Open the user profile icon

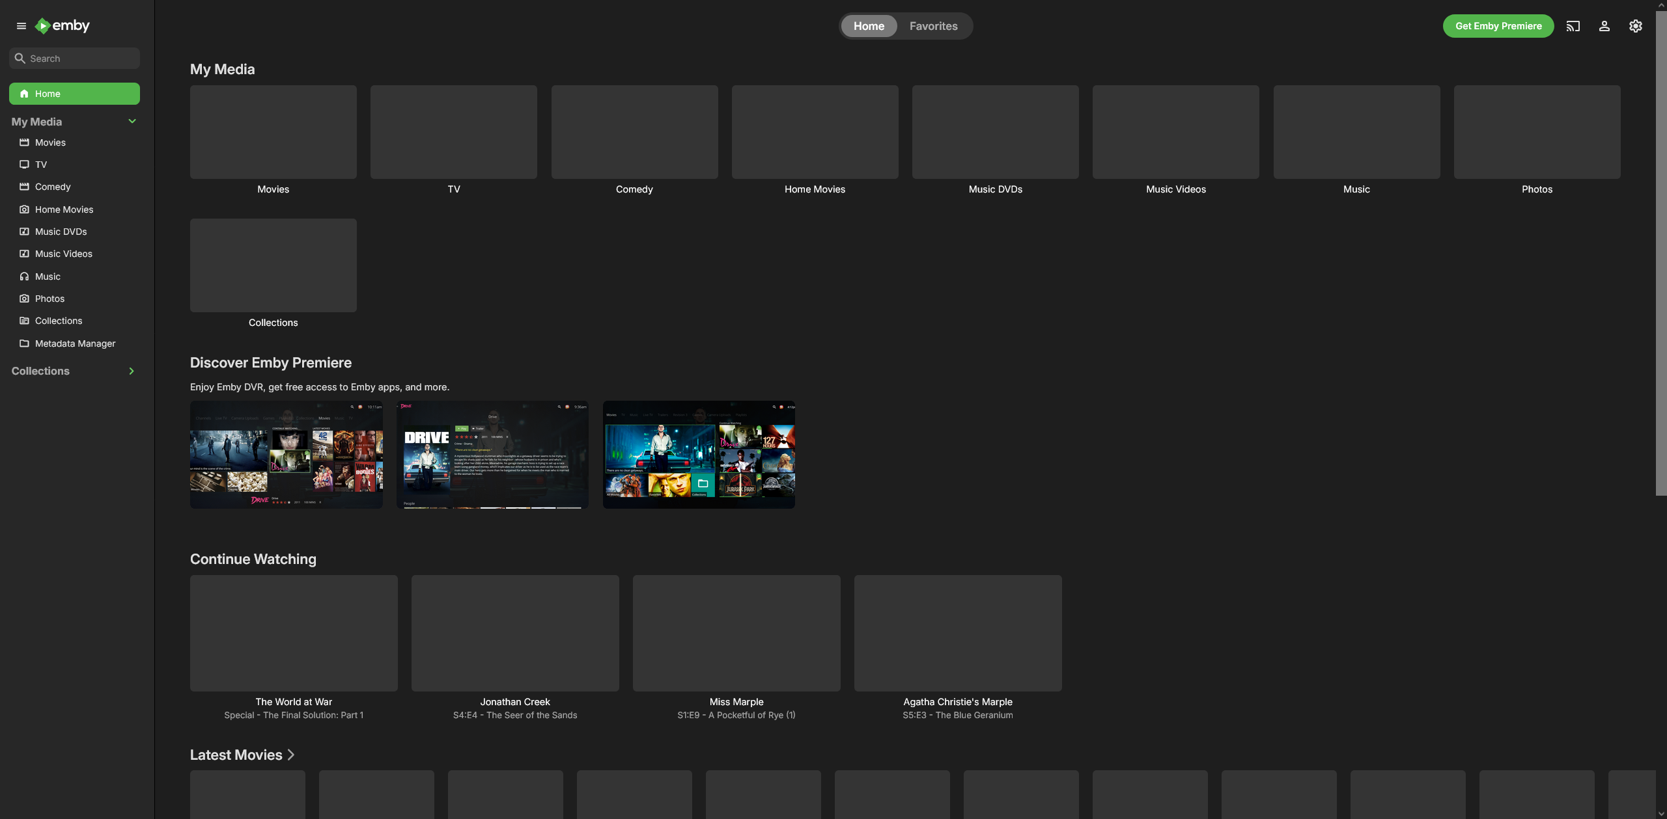click(1604, 25)
